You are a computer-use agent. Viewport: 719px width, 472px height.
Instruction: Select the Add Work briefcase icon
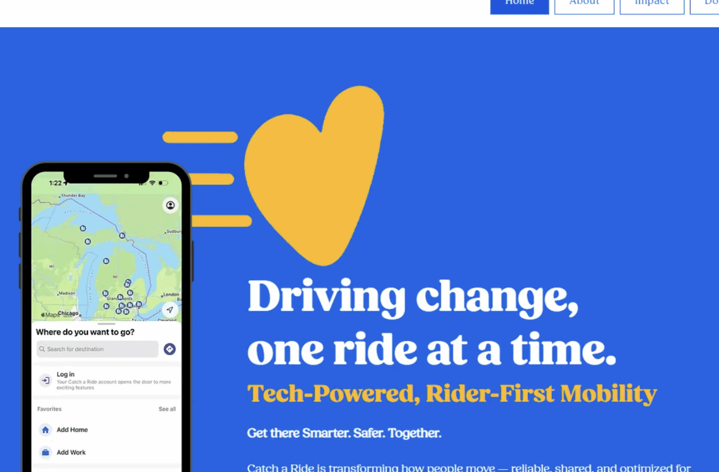point(46,452)
